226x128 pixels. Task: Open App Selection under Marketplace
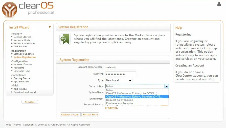coord(21,82)
